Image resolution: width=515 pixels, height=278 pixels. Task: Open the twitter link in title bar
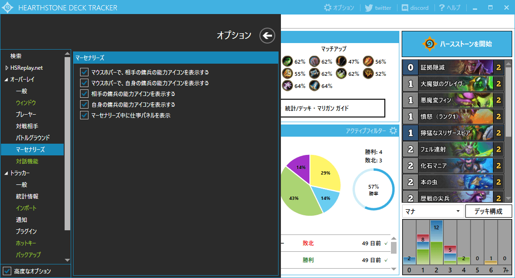tap(378, 7)
